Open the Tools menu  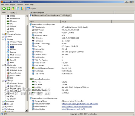coord(27,5)
